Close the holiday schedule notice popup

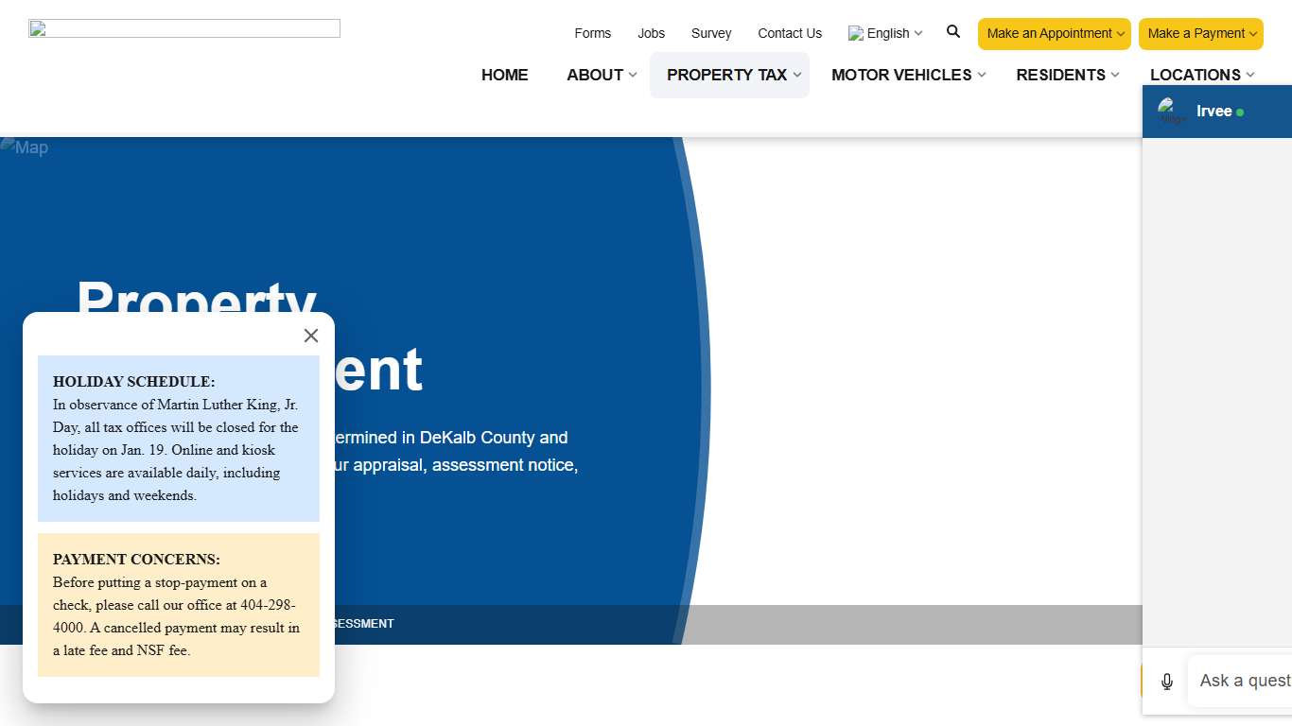coord(310,336)
